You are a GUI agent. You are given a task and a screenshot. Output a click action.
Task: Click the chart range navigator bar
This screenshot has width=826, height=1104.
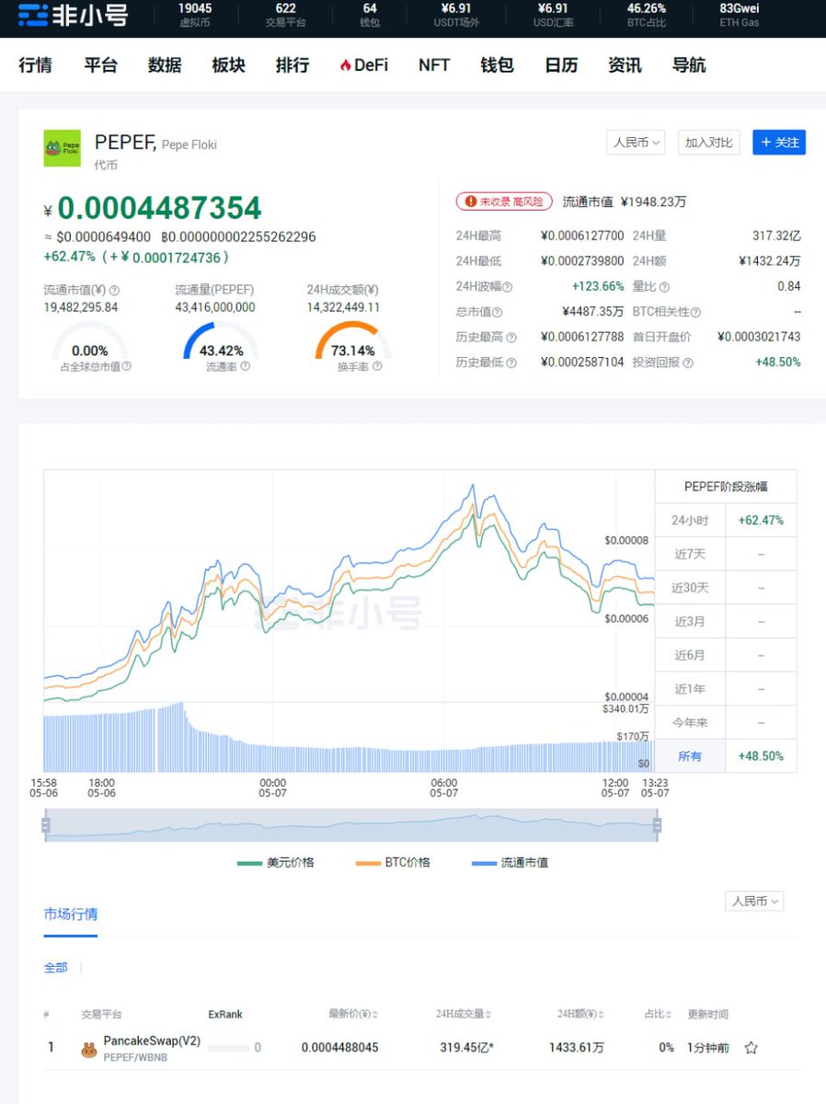[x=351, y=825]
